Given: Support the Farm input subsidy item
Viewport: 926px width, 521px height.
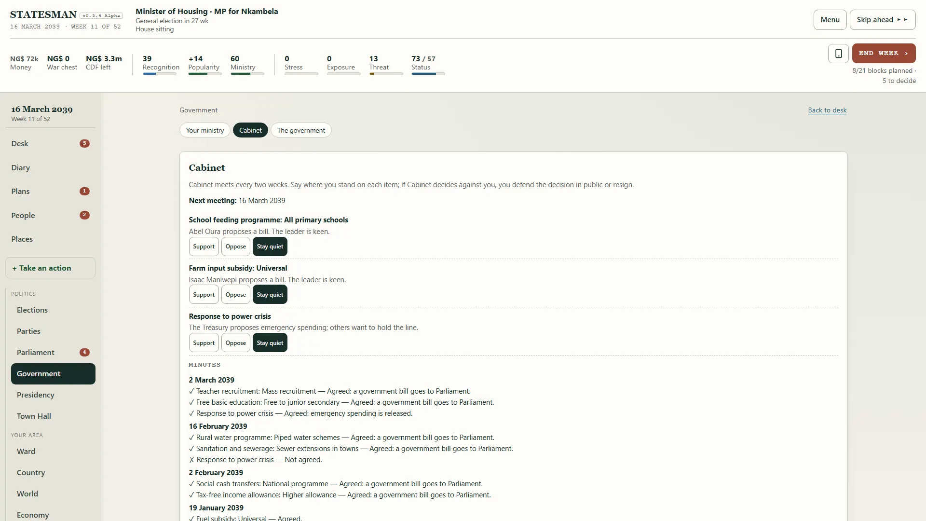Looking at the screenshot, I should click(x=204, y=295).
